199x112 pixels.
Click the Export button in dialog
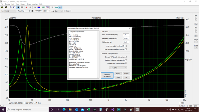tap(118, 74)
